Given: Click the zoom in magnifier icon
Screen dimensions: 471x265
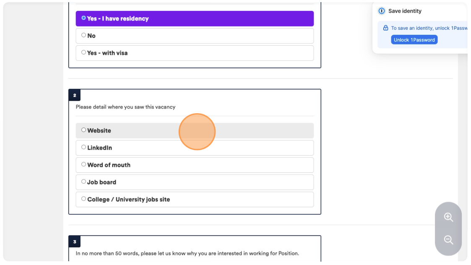Looking at the screenshot, I should point(448,217).
